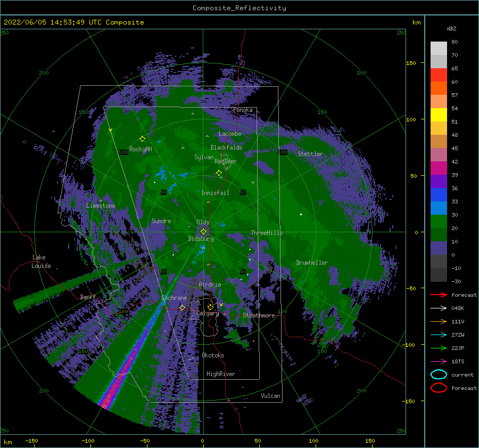This screenshot has width=479, height=448.
Task: Click the Lake Louise label
Action: [x=41, y=262]
